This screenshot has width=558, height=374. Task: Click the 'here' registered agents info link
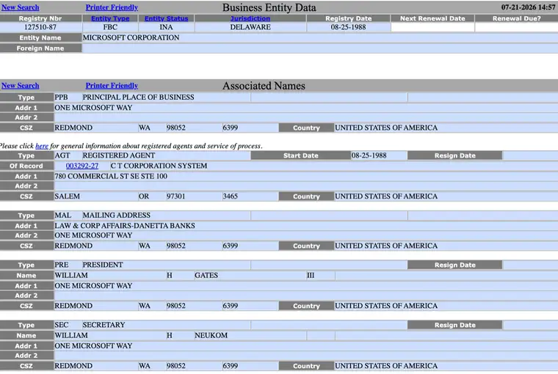[x=42, y=146]
